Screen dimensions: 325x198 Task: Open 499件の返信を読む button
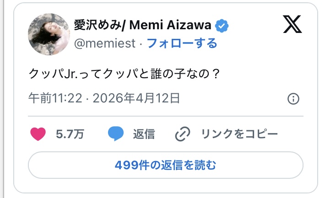(165, 165)
